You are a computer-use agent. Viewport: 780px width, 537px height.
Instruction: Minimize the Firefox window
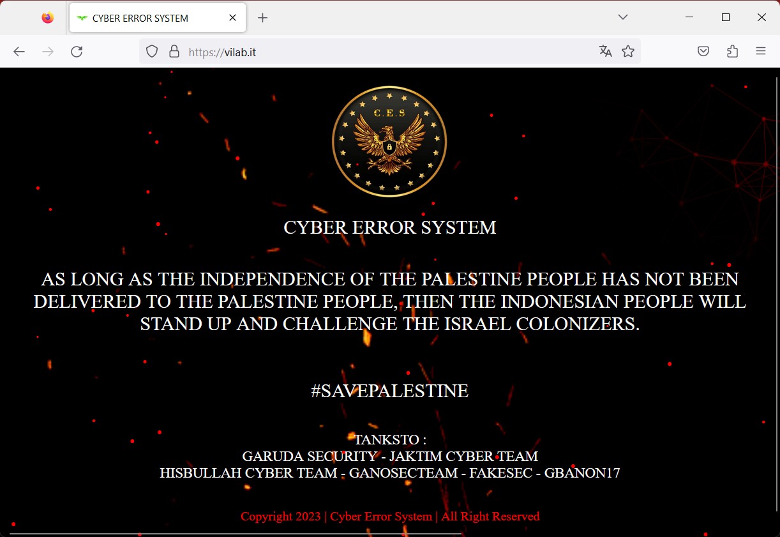pos(689,17)
